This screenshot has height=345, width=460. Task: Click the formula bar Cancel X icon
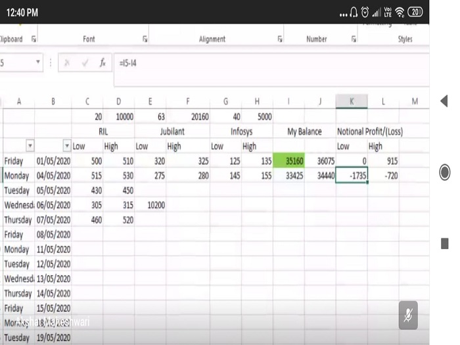67,62
